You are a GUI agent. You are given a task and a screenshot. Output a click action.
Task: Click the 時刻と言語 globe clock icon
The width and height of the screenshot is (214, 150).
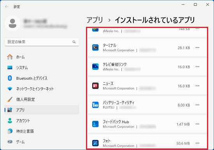point(10,131)
